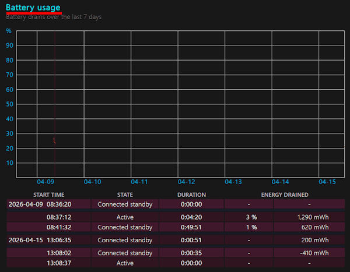
Task: Click the ENERGY DRAINED column header
Action: [x=285, y=195]
